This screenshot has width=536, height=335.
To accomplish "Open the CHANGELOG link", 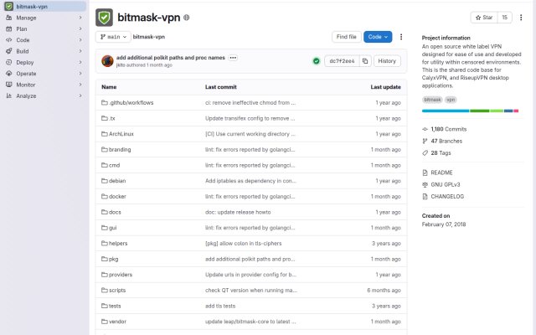I will click(x=447, y=197).
